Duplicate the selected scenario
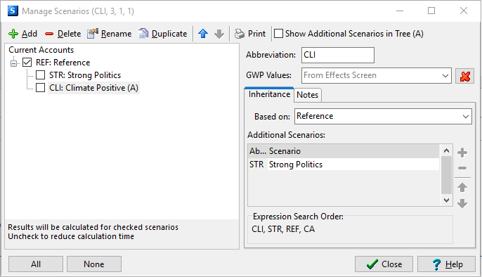The image size is (482, 277). click(x=162, y=34)
